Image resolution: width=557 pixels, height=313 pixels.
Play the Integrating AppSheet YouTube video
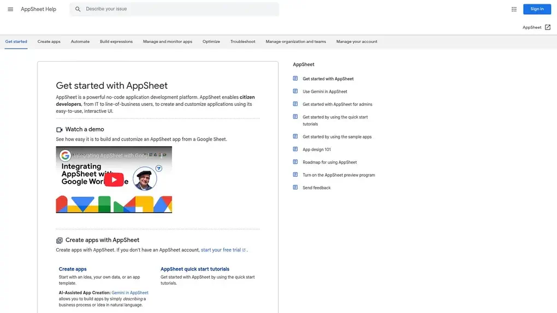tap(114, 179)
